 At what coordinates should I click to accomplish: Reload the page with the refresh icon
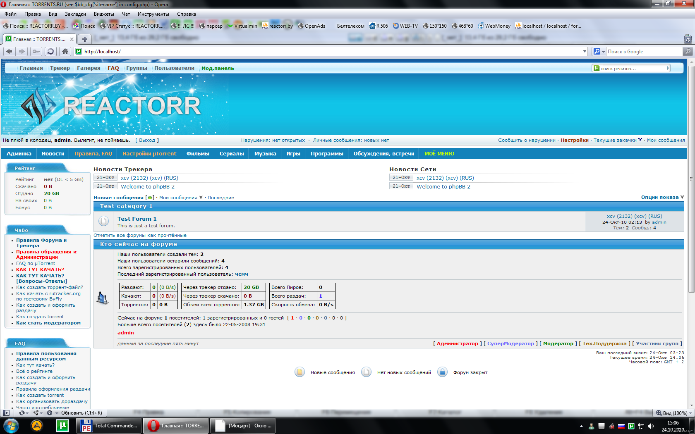pos(50,51)
